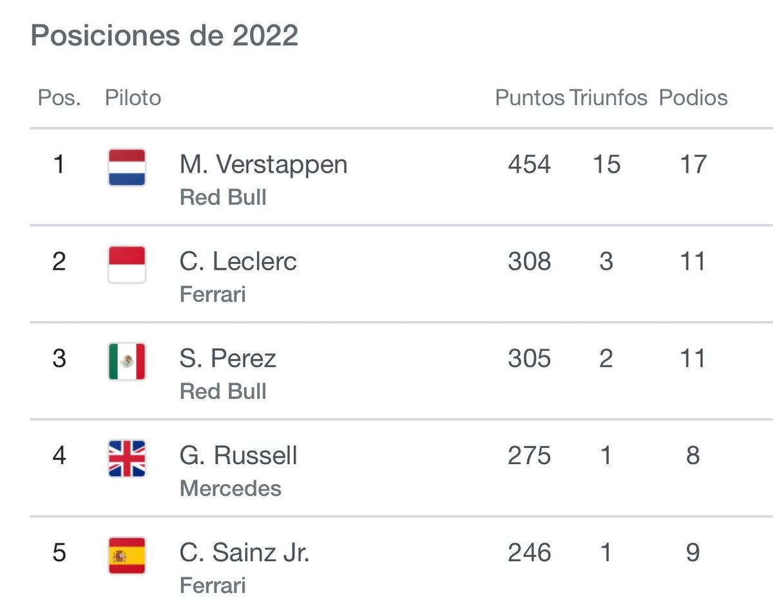Click the Monaco flag icon
773x616 pixels.
pyautogui.click(x=127, y=265)
